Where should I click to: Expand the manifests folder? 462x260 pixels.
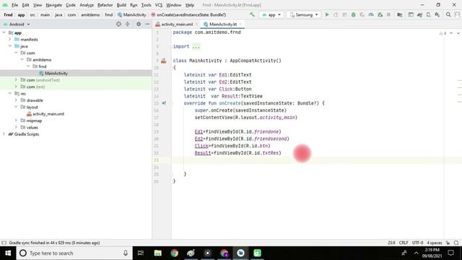tap(9, 39)
